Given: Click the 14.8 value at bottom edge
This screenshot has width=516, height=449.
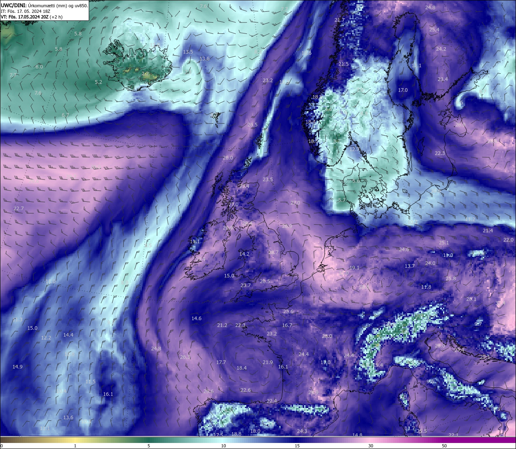Looking at the screenshot, I should (x=357, y=435).
